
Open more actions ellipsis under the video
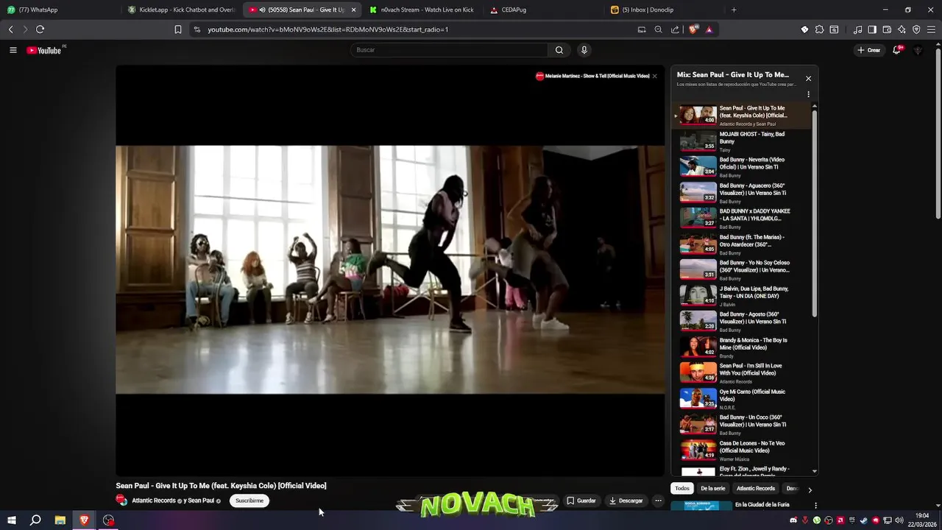pos(658,501)
